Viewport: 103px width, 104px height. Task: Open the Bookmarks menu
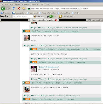click(26, 4)
